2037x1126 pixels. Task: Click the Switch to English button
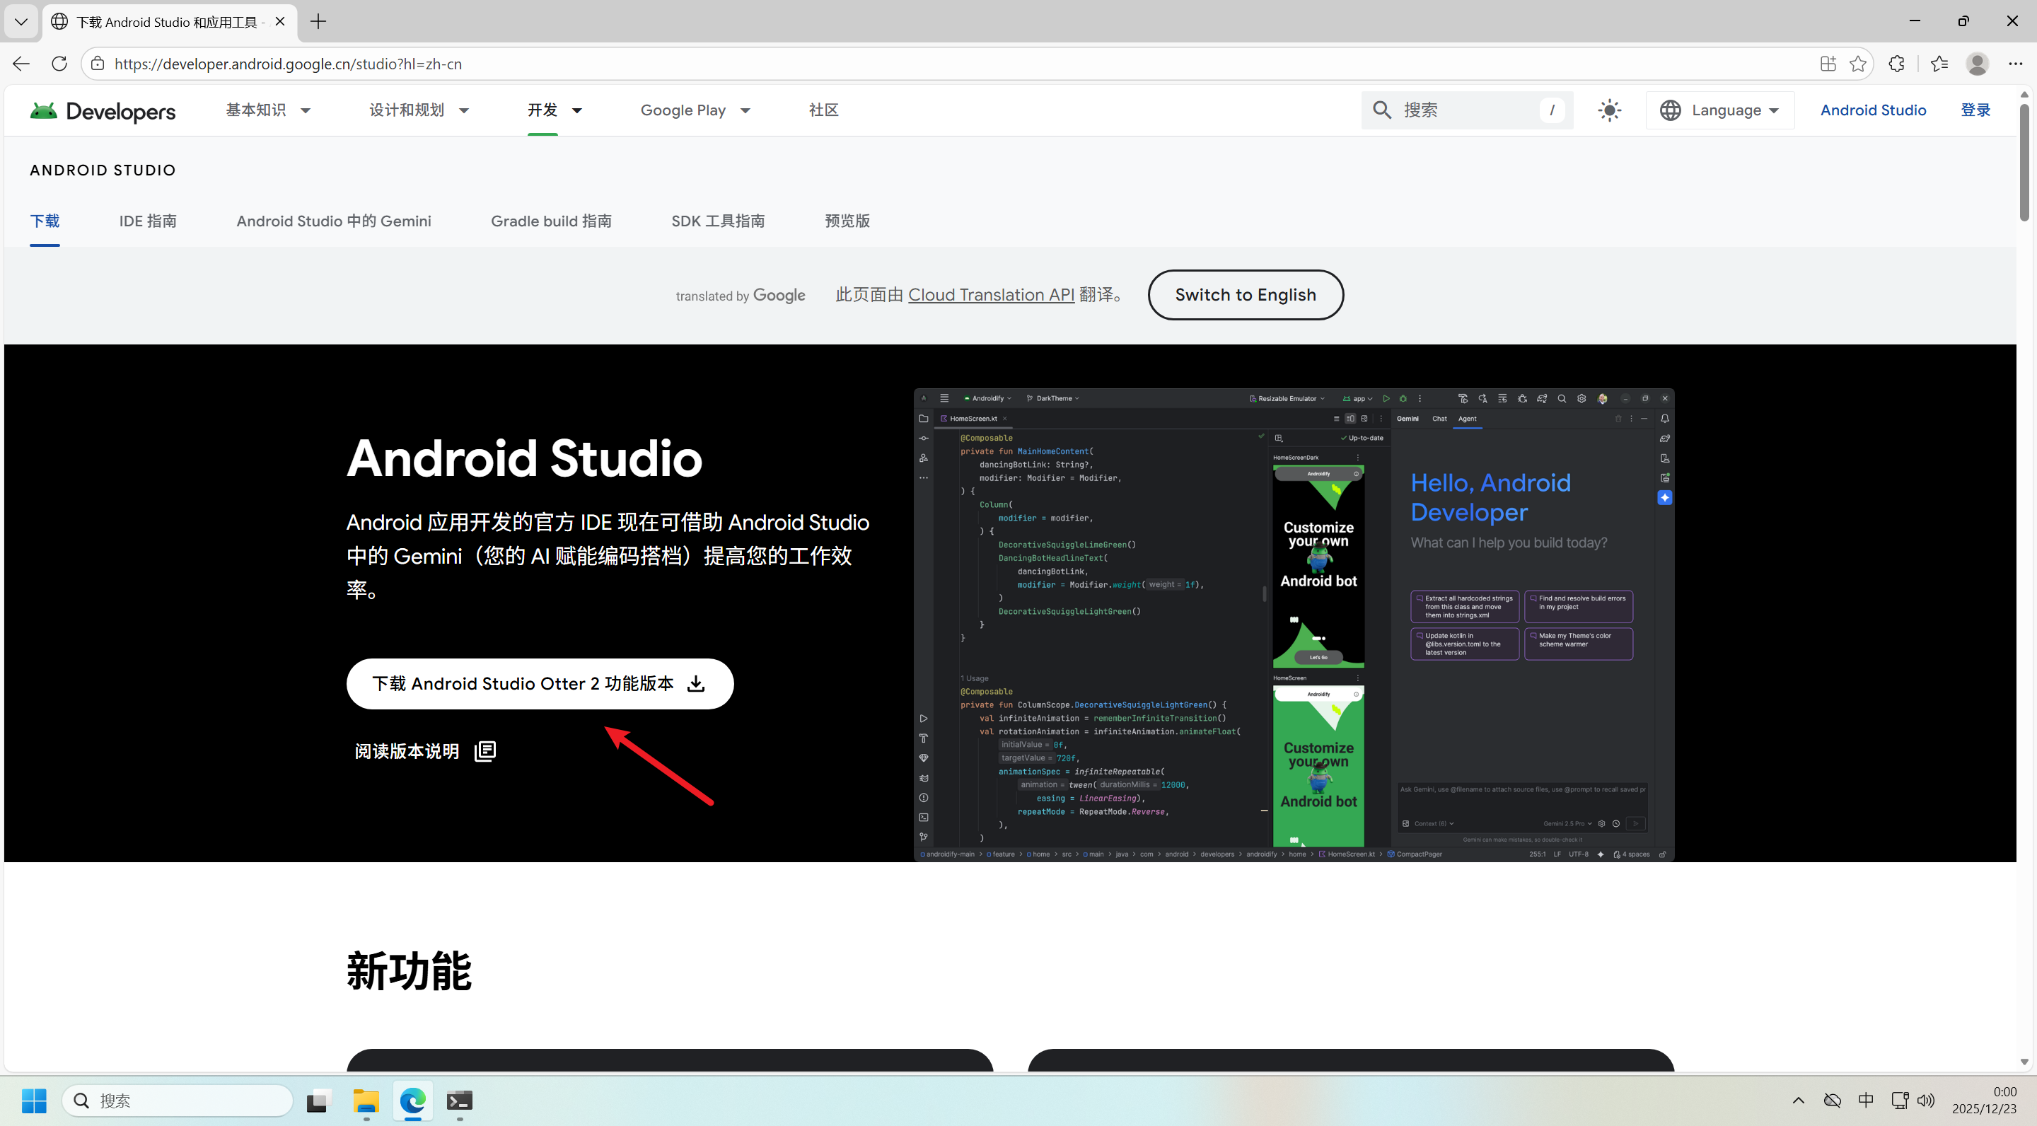pyautogui.click(x=1245, y=295)
